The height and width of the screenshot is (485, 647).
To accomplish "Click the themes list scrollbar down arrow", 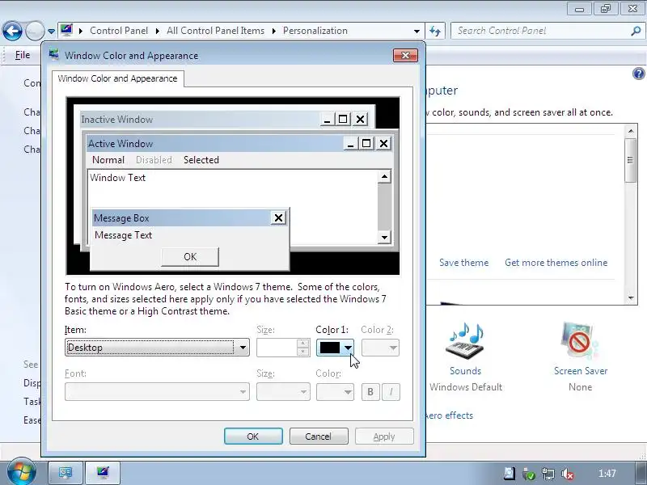I will click(x=631, y=297).
